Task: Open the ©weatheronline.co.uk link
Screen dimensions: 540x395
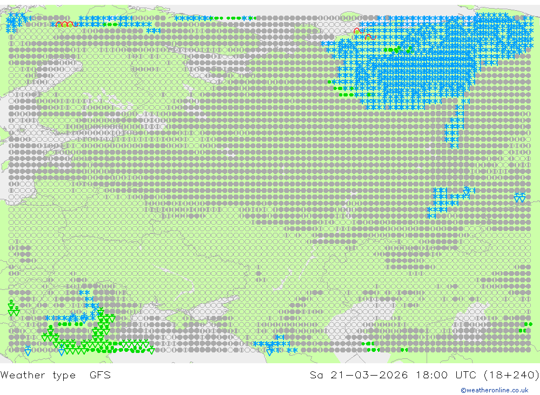Action: (494, 390)
